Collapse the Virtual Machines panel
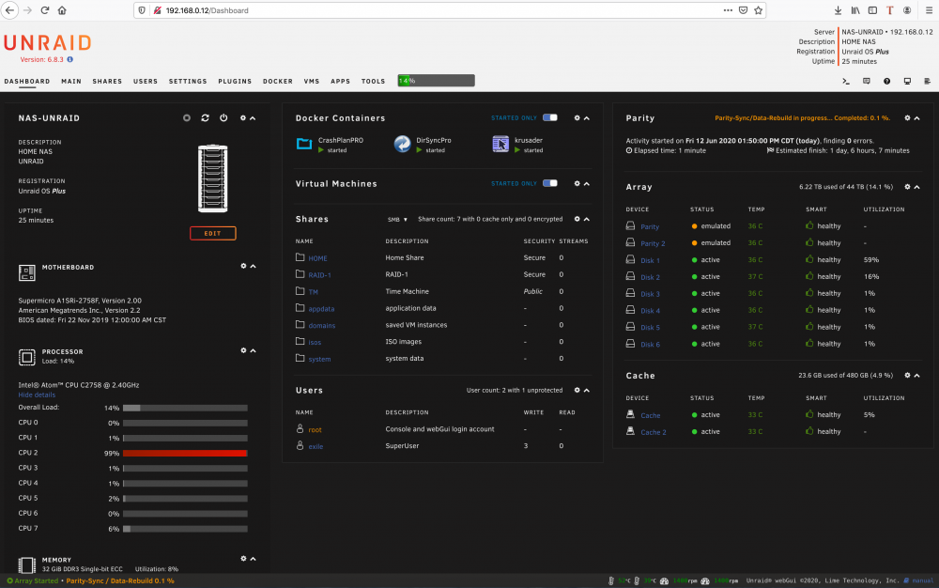 587,184
